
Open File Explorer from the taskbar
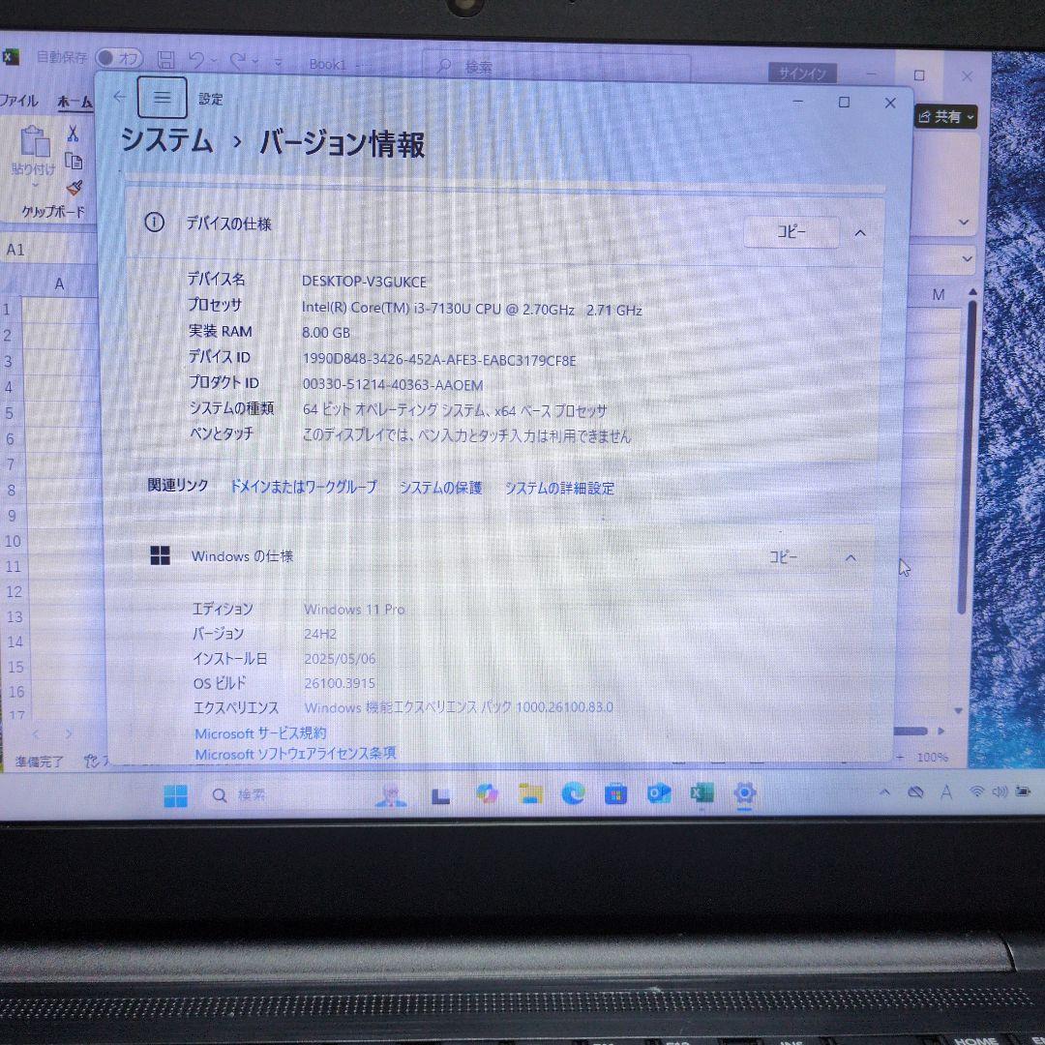[x=531, y=793]
